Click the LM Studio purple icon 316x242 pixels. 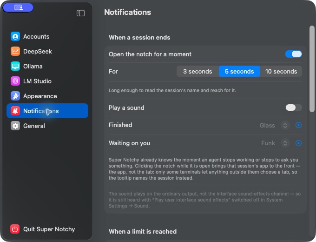pyautogui.click(x=15, y=81)
